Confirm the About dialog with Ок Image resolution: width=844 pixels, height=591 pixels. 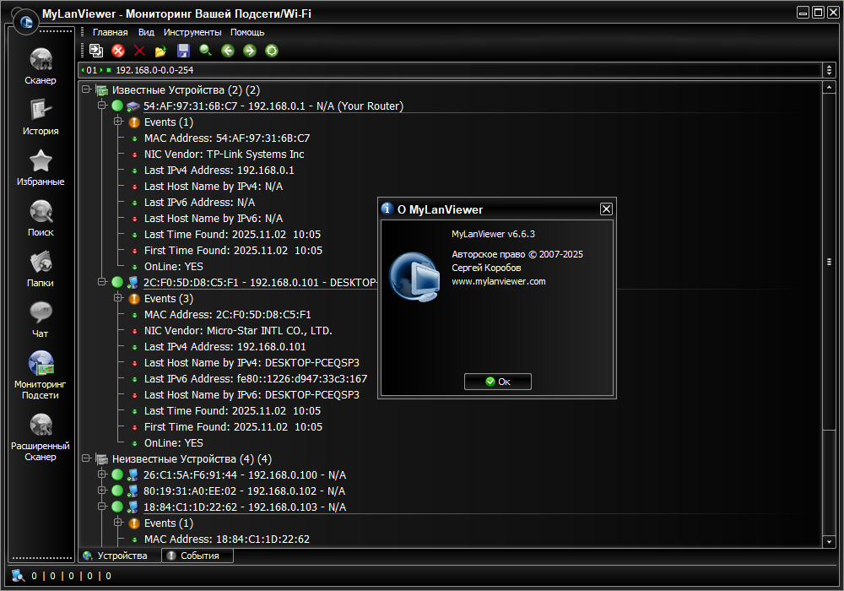pyautogui.click(x=498, y=382)
